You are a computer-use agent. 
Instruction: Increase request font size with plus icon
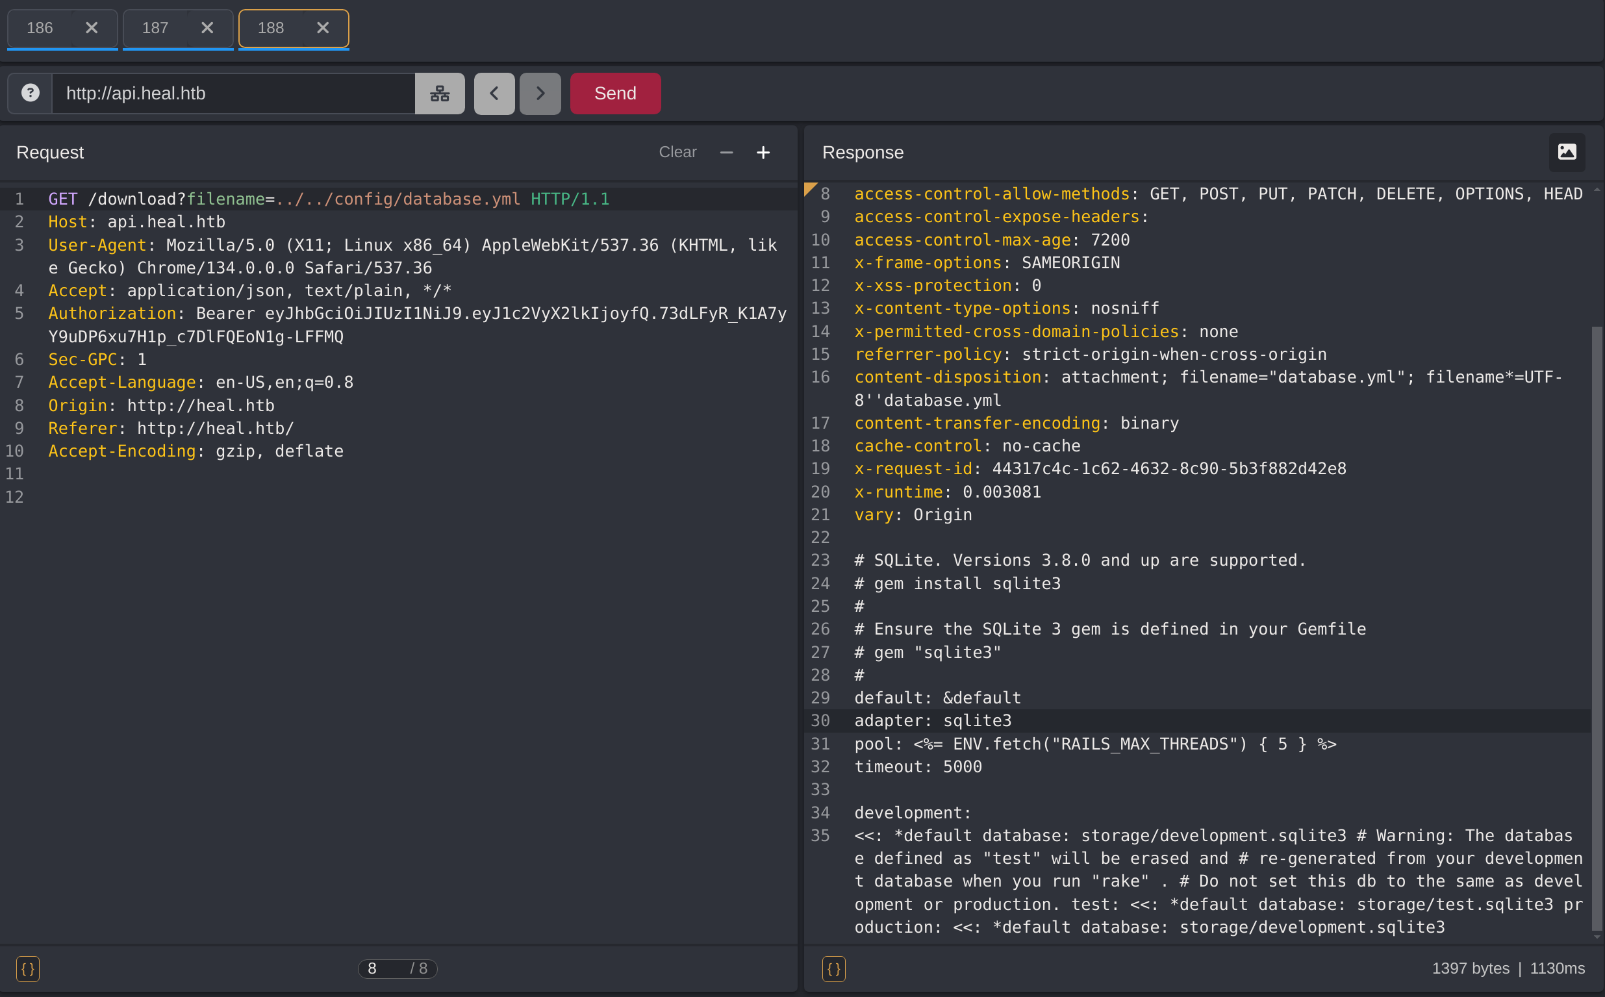click(763, 153)
